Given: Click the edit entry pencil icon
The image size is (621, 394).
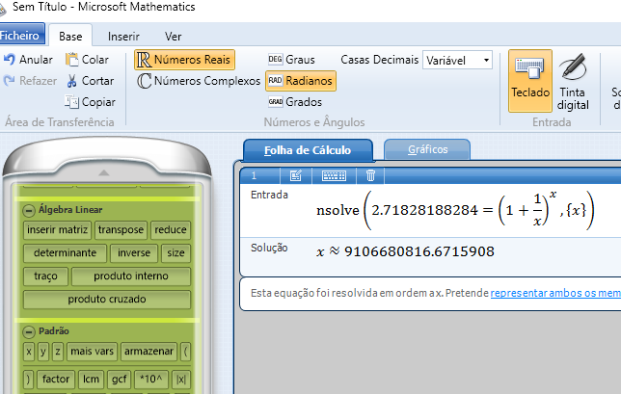Looking at the screenshot, I should click(295, 175).
